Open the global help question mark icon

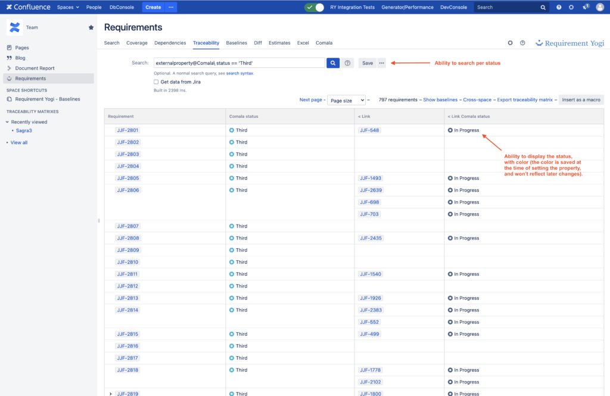(558, 7)
